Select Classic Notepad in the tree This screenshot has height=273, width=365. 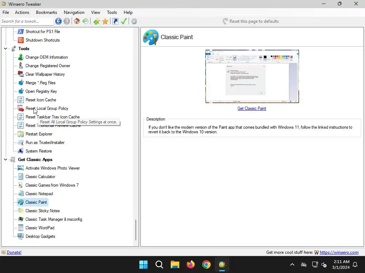tap(39, 194)
